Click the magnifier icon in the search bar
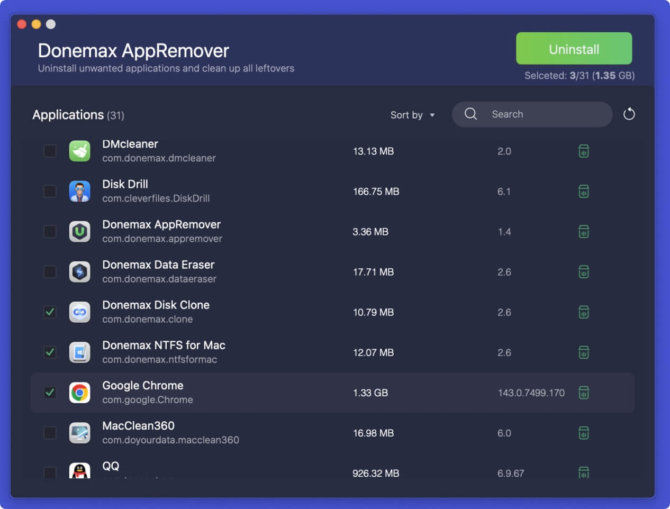This screenshot has height=509, width=670. (x=470, y=114)
